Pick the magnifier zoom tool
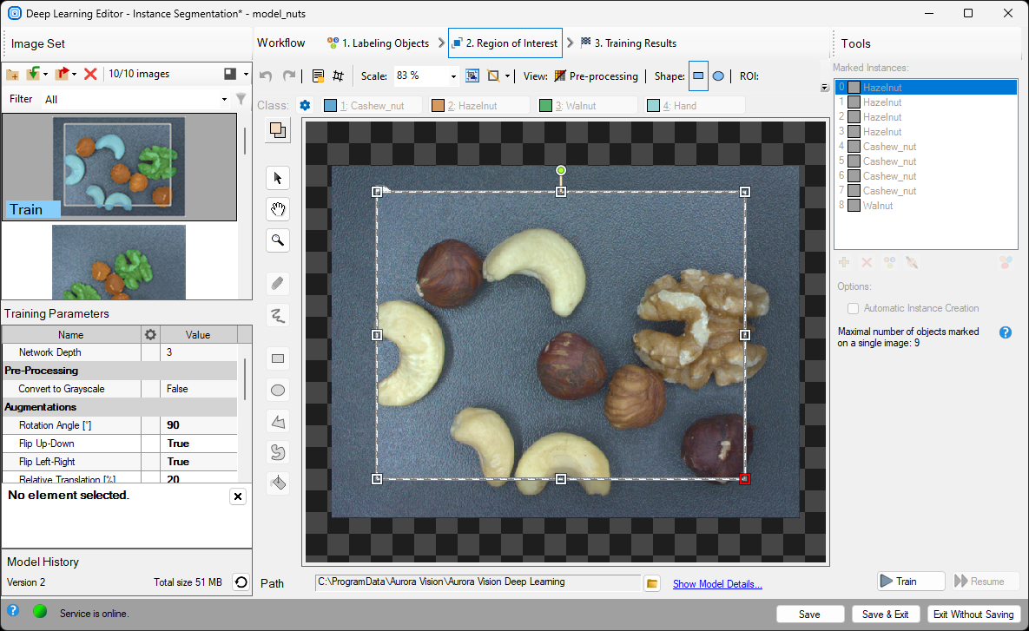1029x631 pixels. [x=278, y=240]
